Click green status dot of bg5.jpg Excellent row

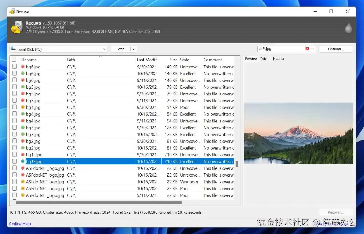pyautogui.click(x=23, y=87)
